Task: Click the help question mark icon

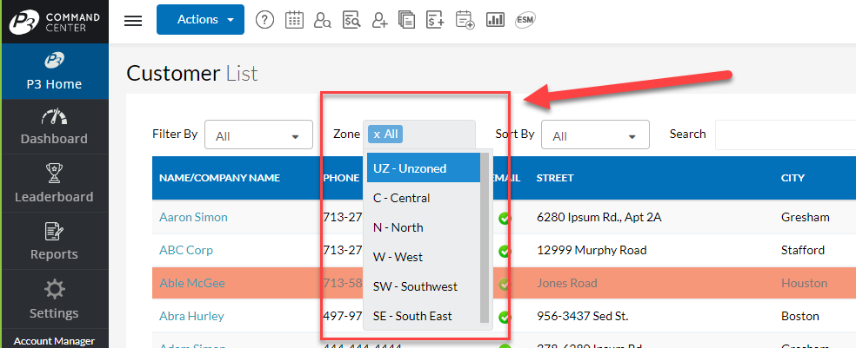Action: click(265, 20)
